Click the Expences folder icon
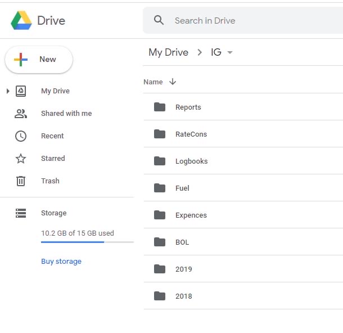This screenshot has width=343, height=333. 160,215
